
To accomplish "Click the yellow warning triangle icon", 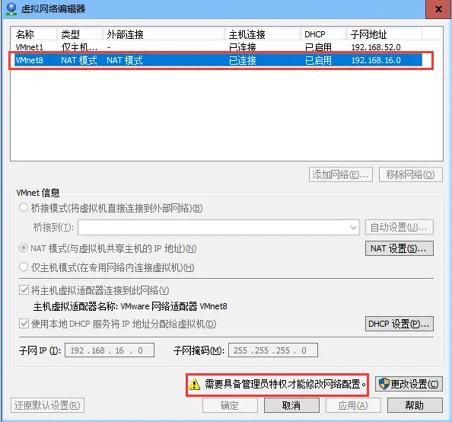I will (x=195, y=384).
